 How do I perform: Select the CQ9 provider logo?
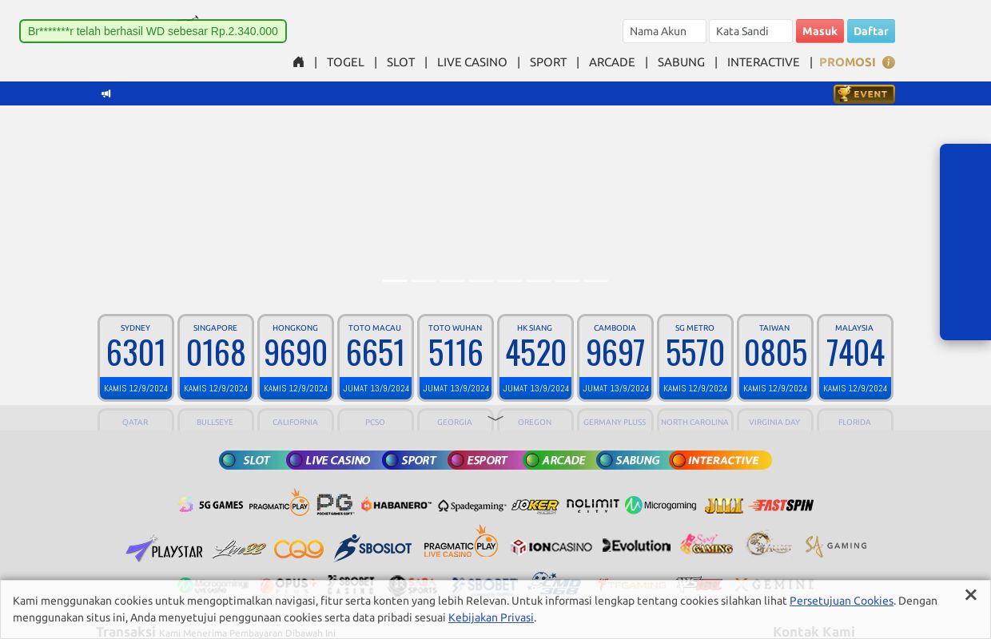coord(299,549)
